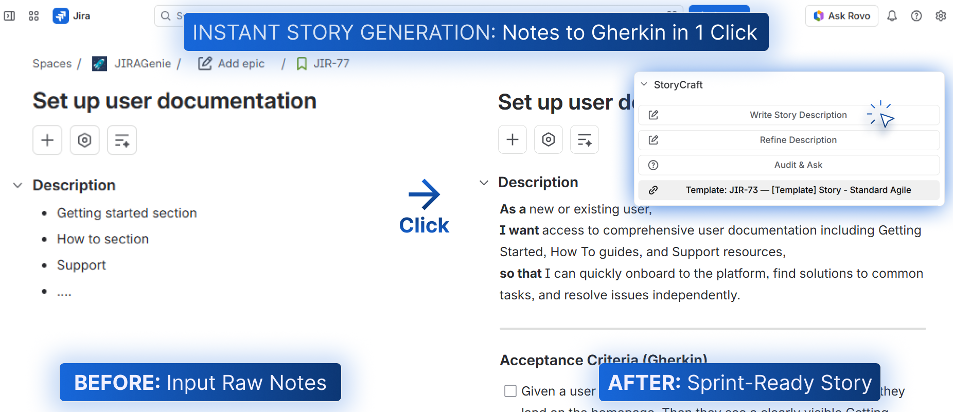
Task: Click the hexagon apps icon in right issue
Action: (549, 139)
